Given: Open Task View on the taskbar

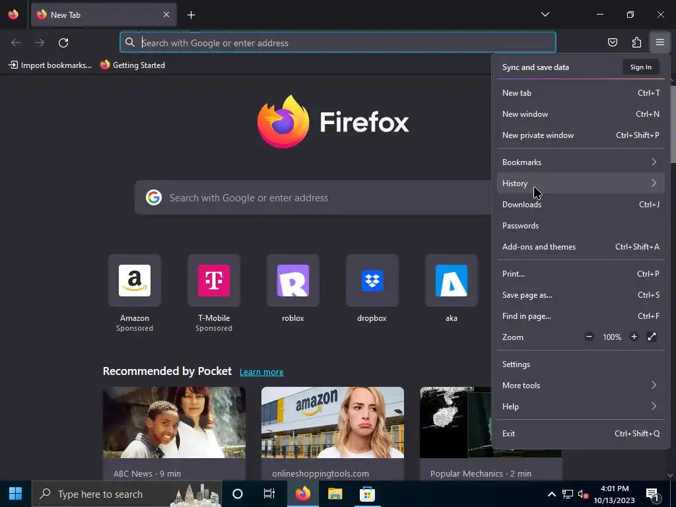Looking at the screenshot, I should (269, 494).
